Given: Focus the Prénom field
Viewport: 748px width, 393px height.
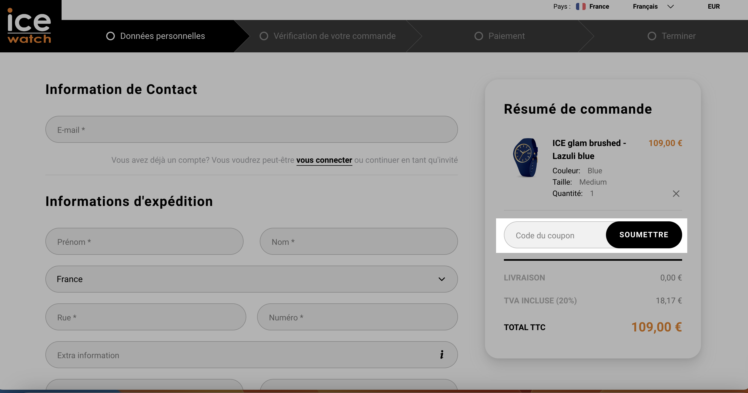Looking at the screenshot, I should click(x=144, y=241).
